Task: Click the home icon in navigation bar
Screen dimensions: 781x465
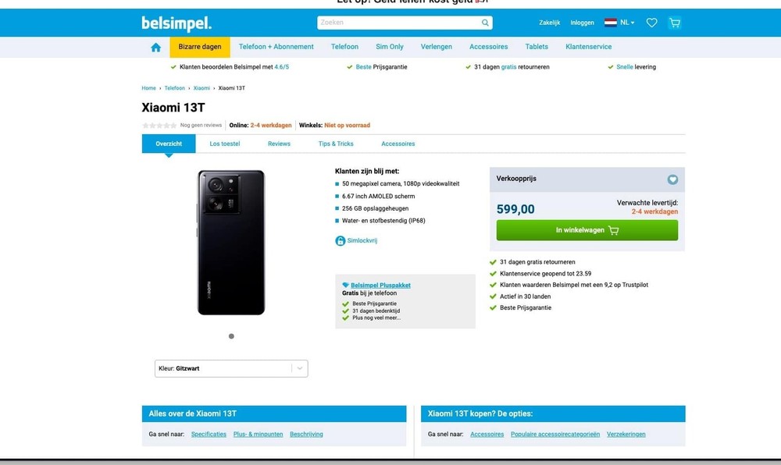Action: (155, 47)
